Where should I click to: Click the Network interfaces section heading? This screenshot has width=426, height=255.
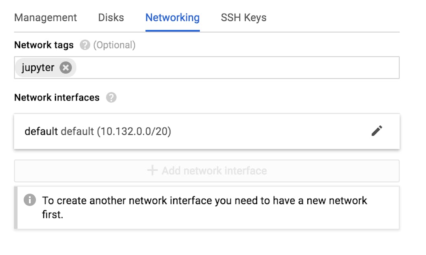(x=57, y=97)
